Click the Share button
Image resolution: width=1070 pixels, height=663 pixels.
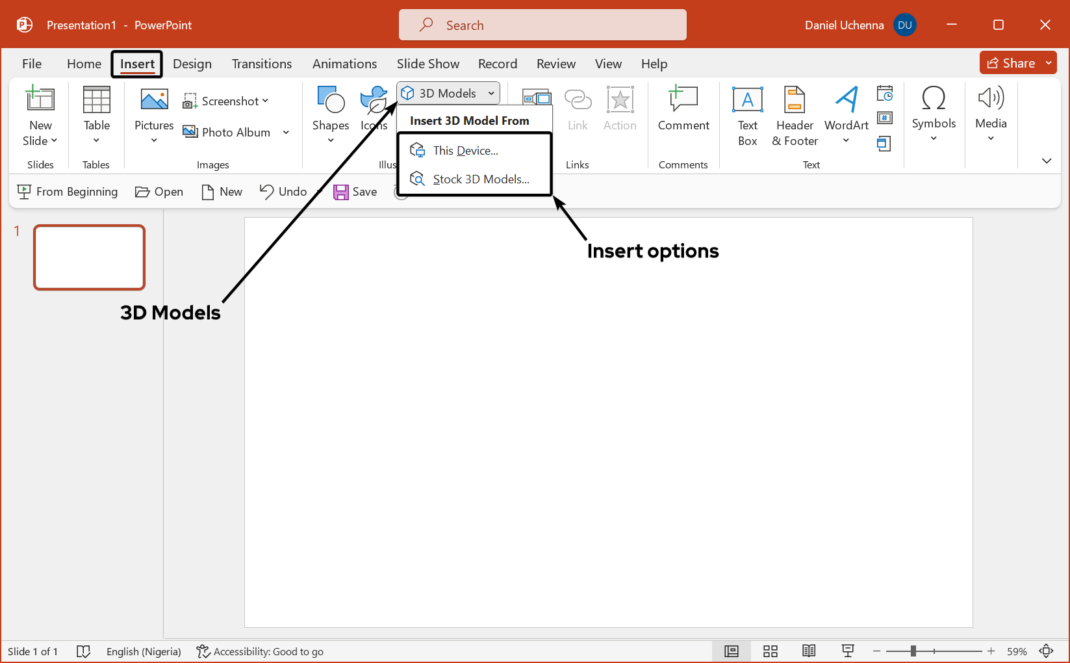point(1011,63)
